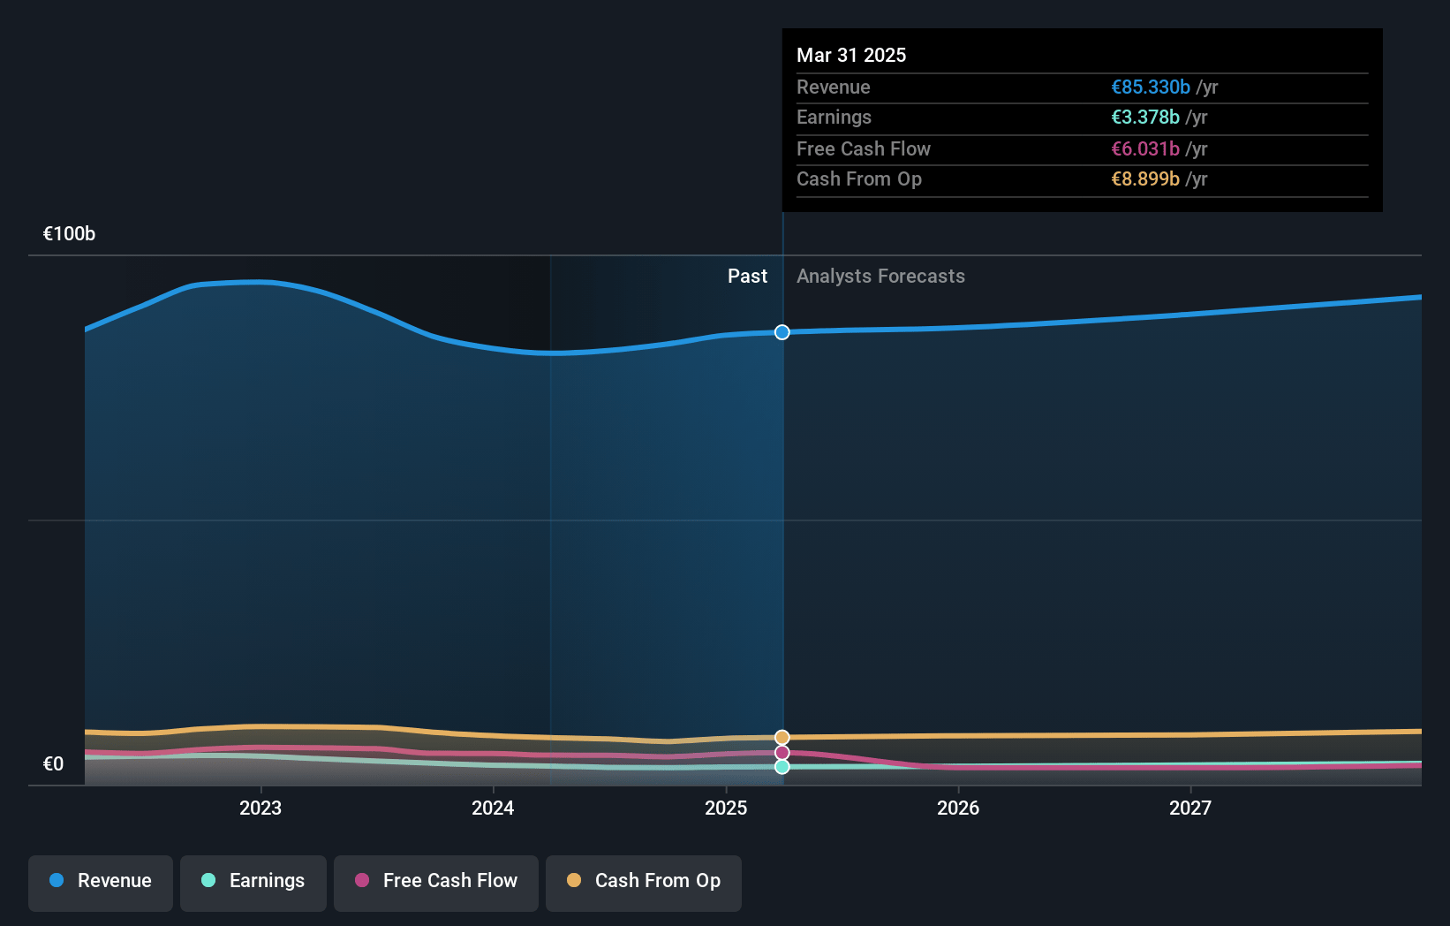Select the Revenue data point at Mar 2025
Image resolution: width=1450 pixels, height=926 pixels.
[782, 332]
